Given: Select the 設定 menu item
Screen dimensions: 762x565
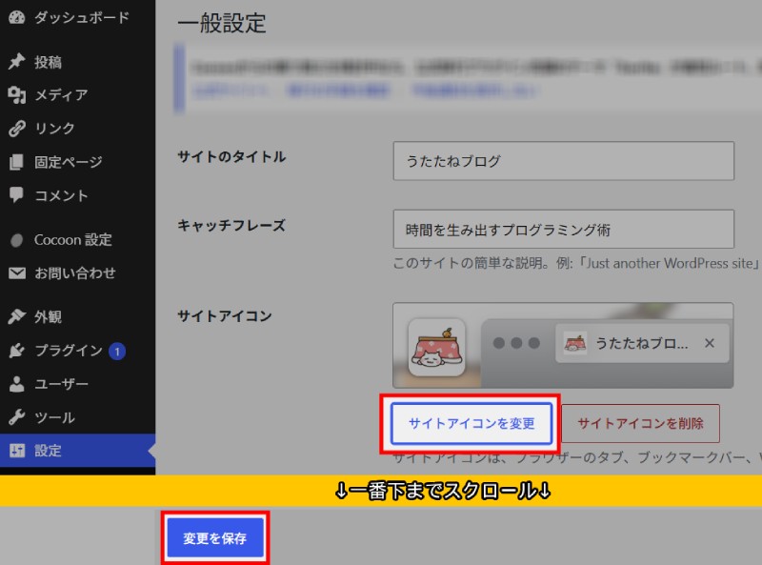Looking at the screenshot, I should pyautogui.click(x=78, y=451).
